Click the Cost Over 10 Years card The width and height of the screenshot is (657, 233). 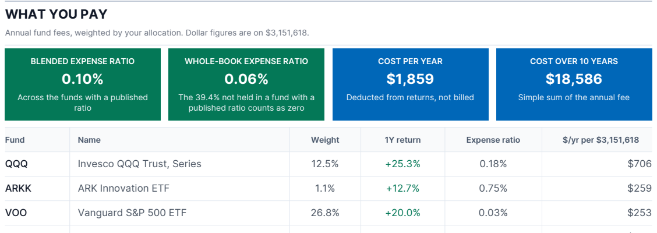574,84
